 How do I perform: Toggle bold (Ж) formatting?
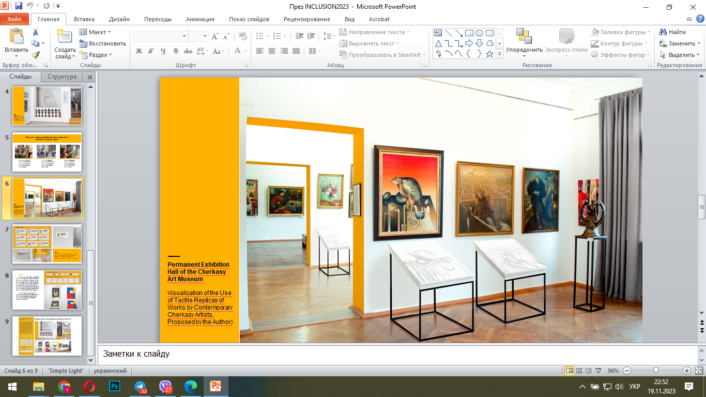point(139,51)
